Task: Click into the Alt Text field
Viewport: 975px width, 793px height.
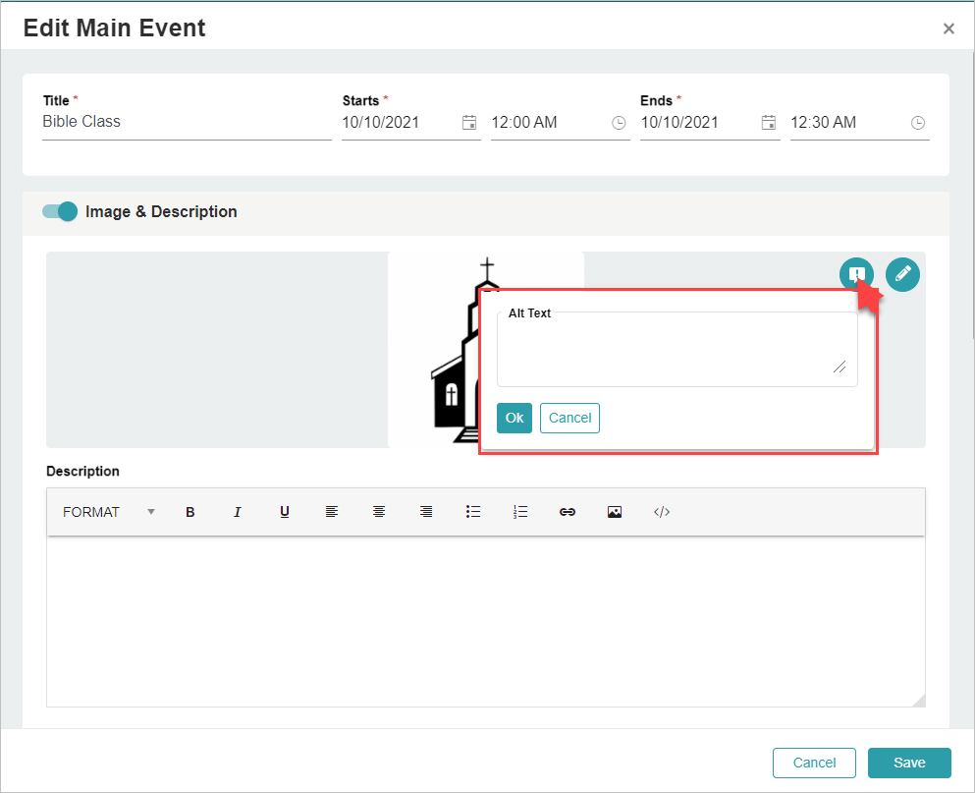Action: click(x=677, y=349)
